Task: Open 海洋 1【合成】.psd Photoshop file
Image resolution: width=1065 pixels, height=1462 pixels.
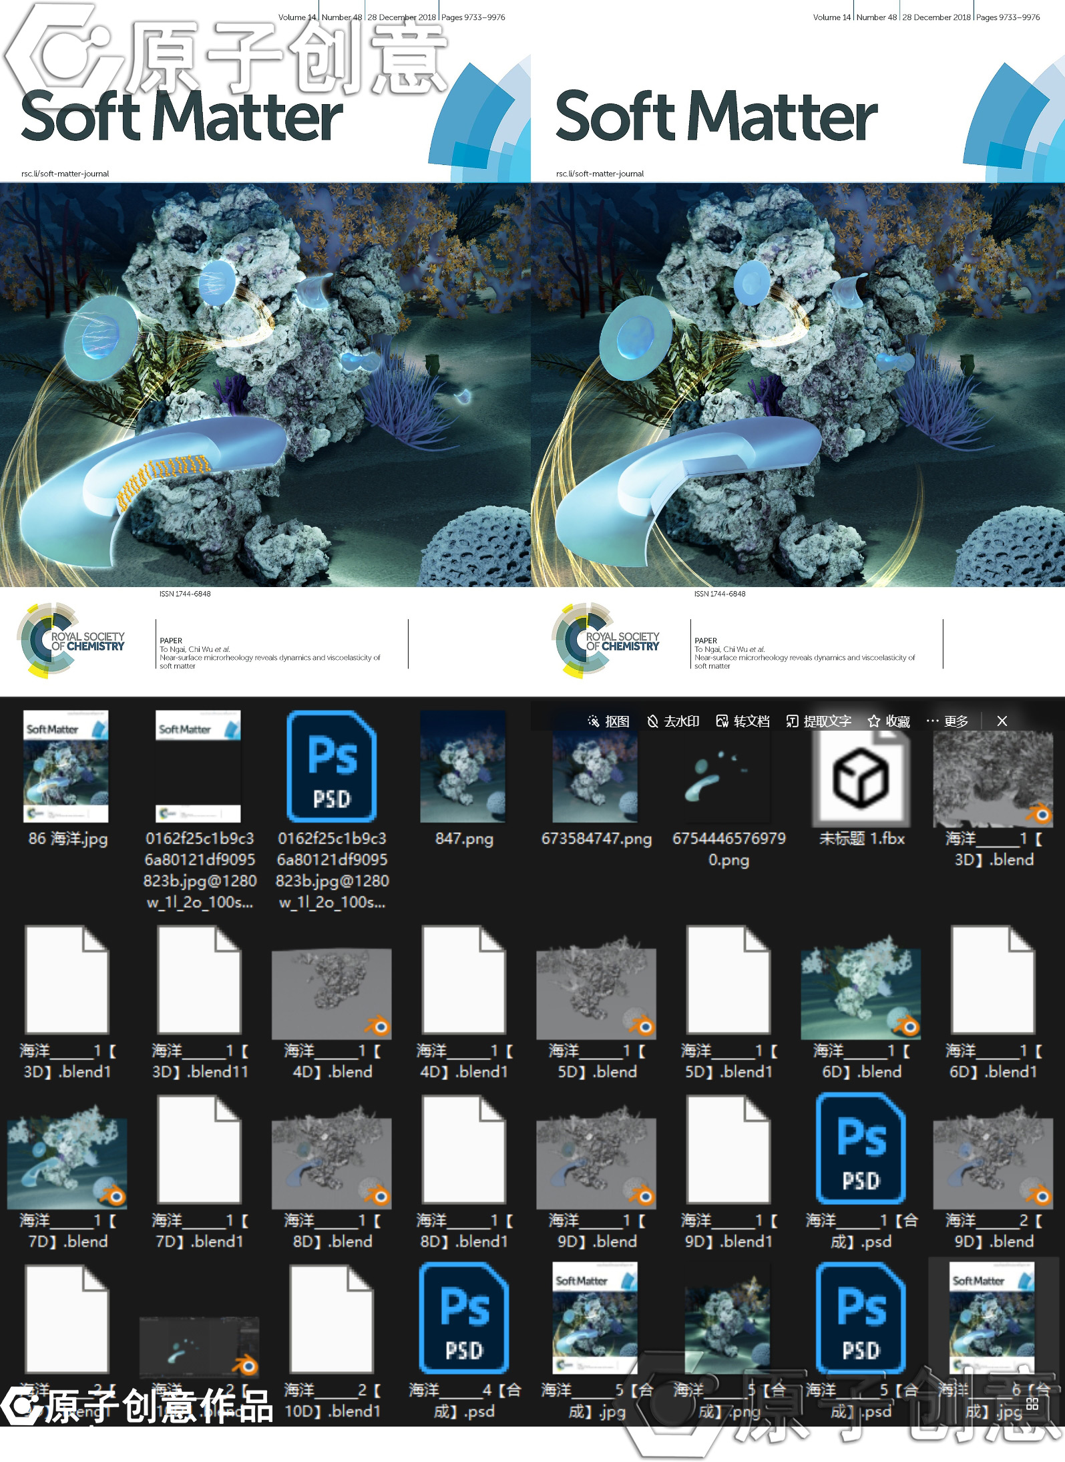Action: coord(861,1148)
